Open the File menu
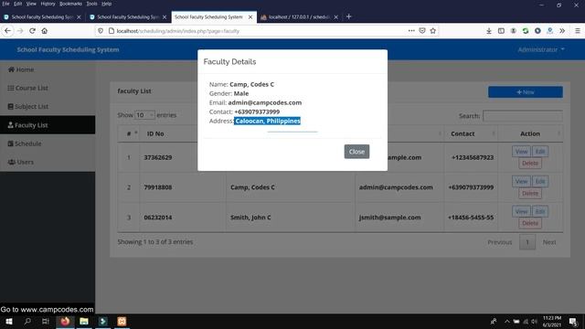 tap(6, 4)
